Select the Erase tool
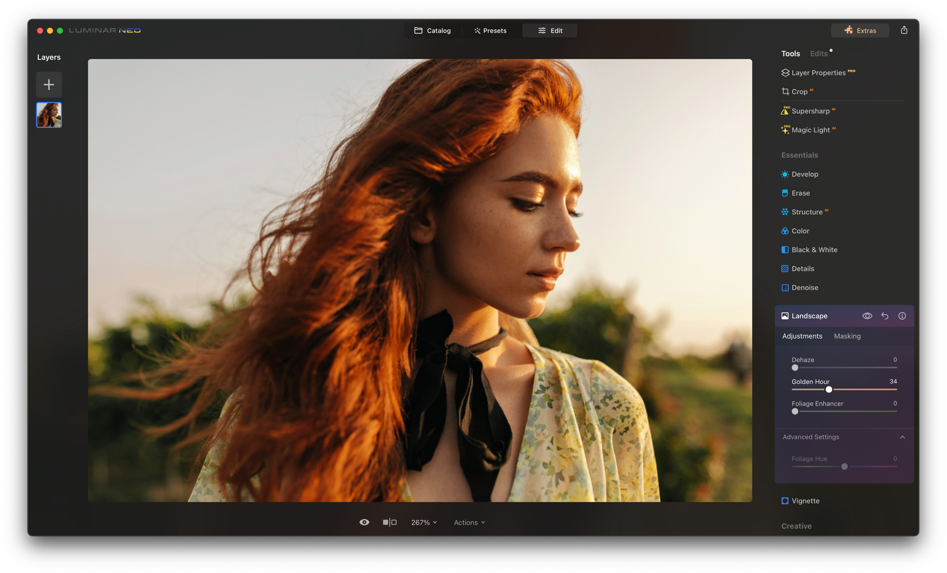This screenshot has width=947, height=573. [x=800, y=193]
